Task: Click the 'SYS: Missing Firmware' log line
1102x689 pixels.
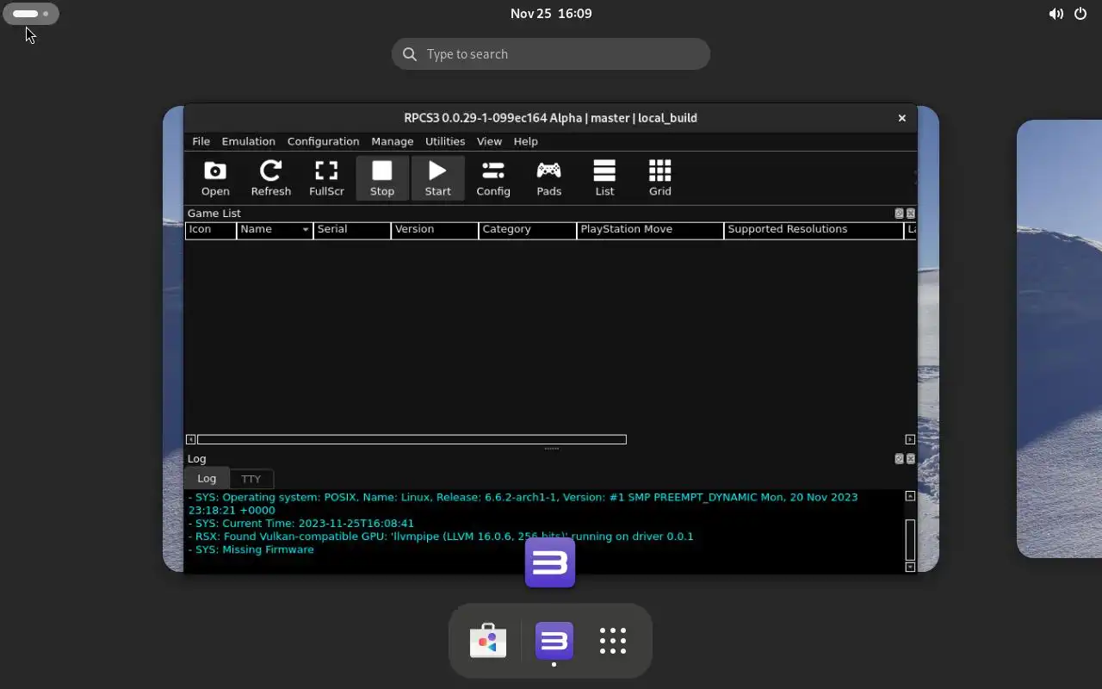Action: (x=251, y=549)
